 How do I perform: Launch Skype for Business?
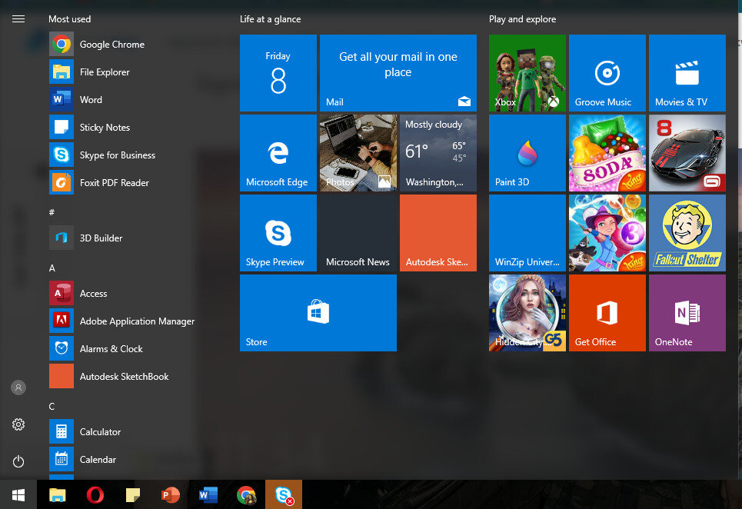(123, 155)
